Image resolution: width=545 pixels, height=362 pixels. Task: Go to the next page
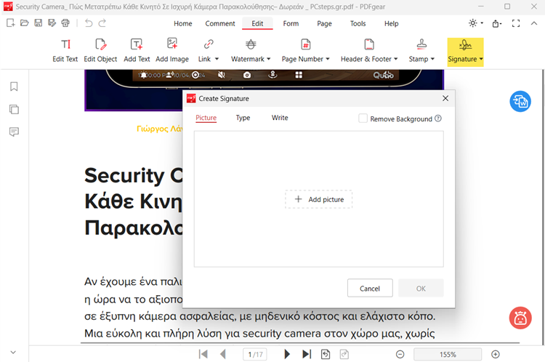click(287, 354)
